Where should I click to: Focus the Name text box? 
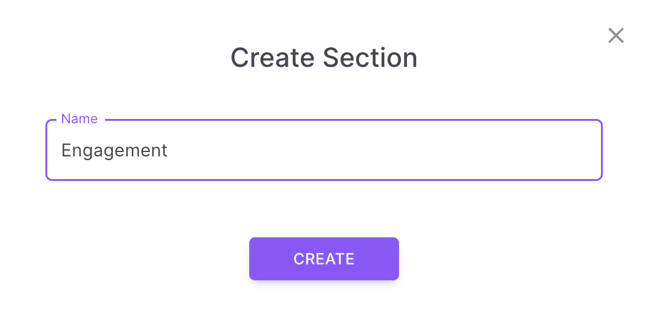click(x=323, y=150)
